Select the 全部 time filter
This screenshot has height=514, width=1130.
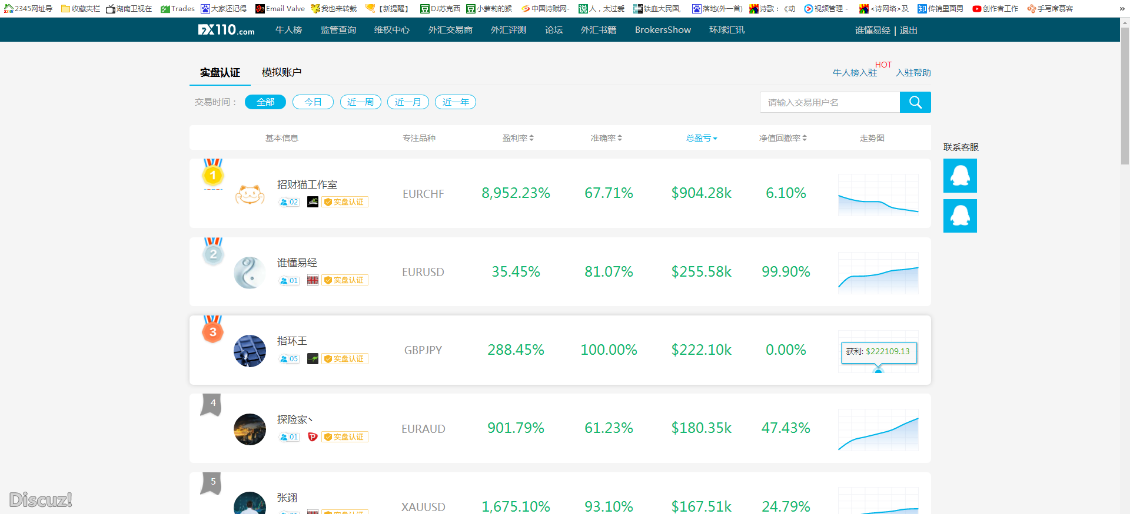(265, 102)
